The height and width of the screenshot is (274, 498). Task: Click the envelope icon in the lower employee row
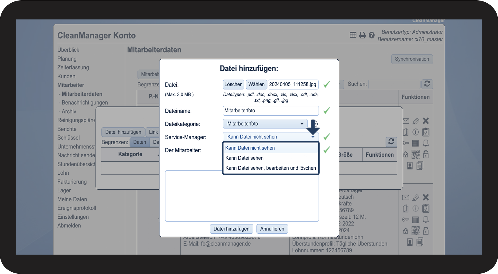tap(406, 198)
